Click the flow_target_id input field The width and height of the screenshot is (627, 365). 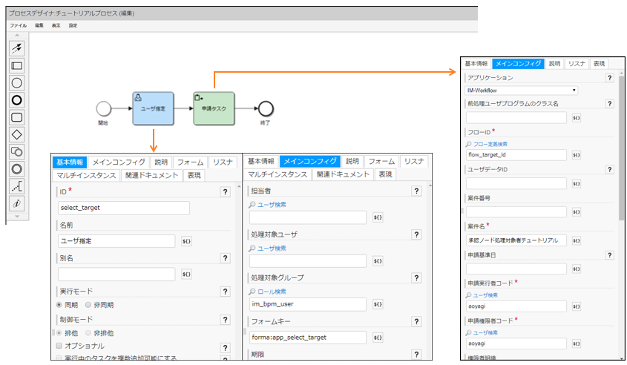tap(516, 155)
